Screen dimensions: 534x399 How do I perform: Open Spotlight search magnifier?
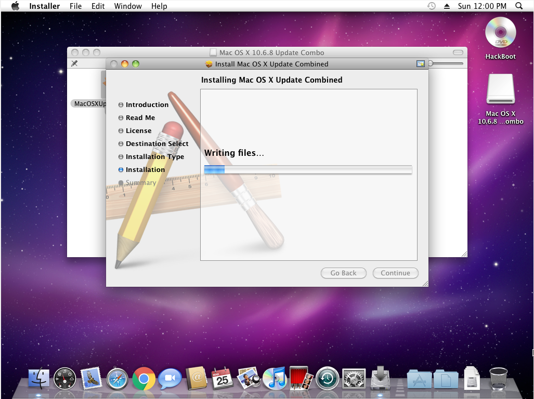519,6
